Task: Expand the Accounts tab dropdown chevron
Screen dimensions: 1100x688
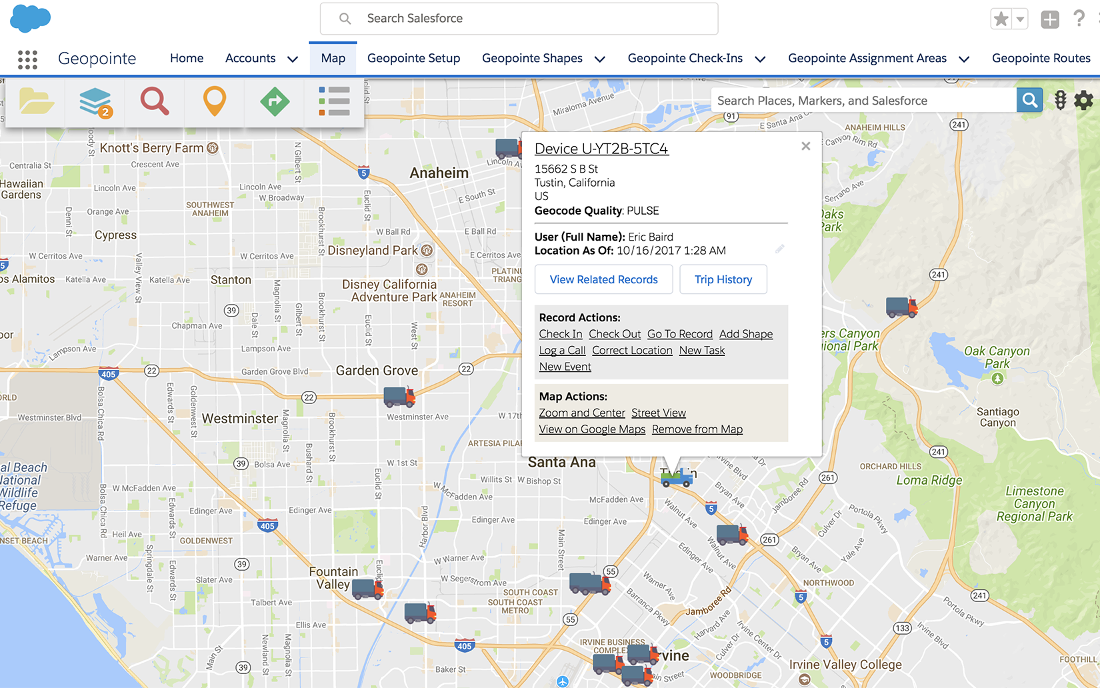Action: (293, 59)
